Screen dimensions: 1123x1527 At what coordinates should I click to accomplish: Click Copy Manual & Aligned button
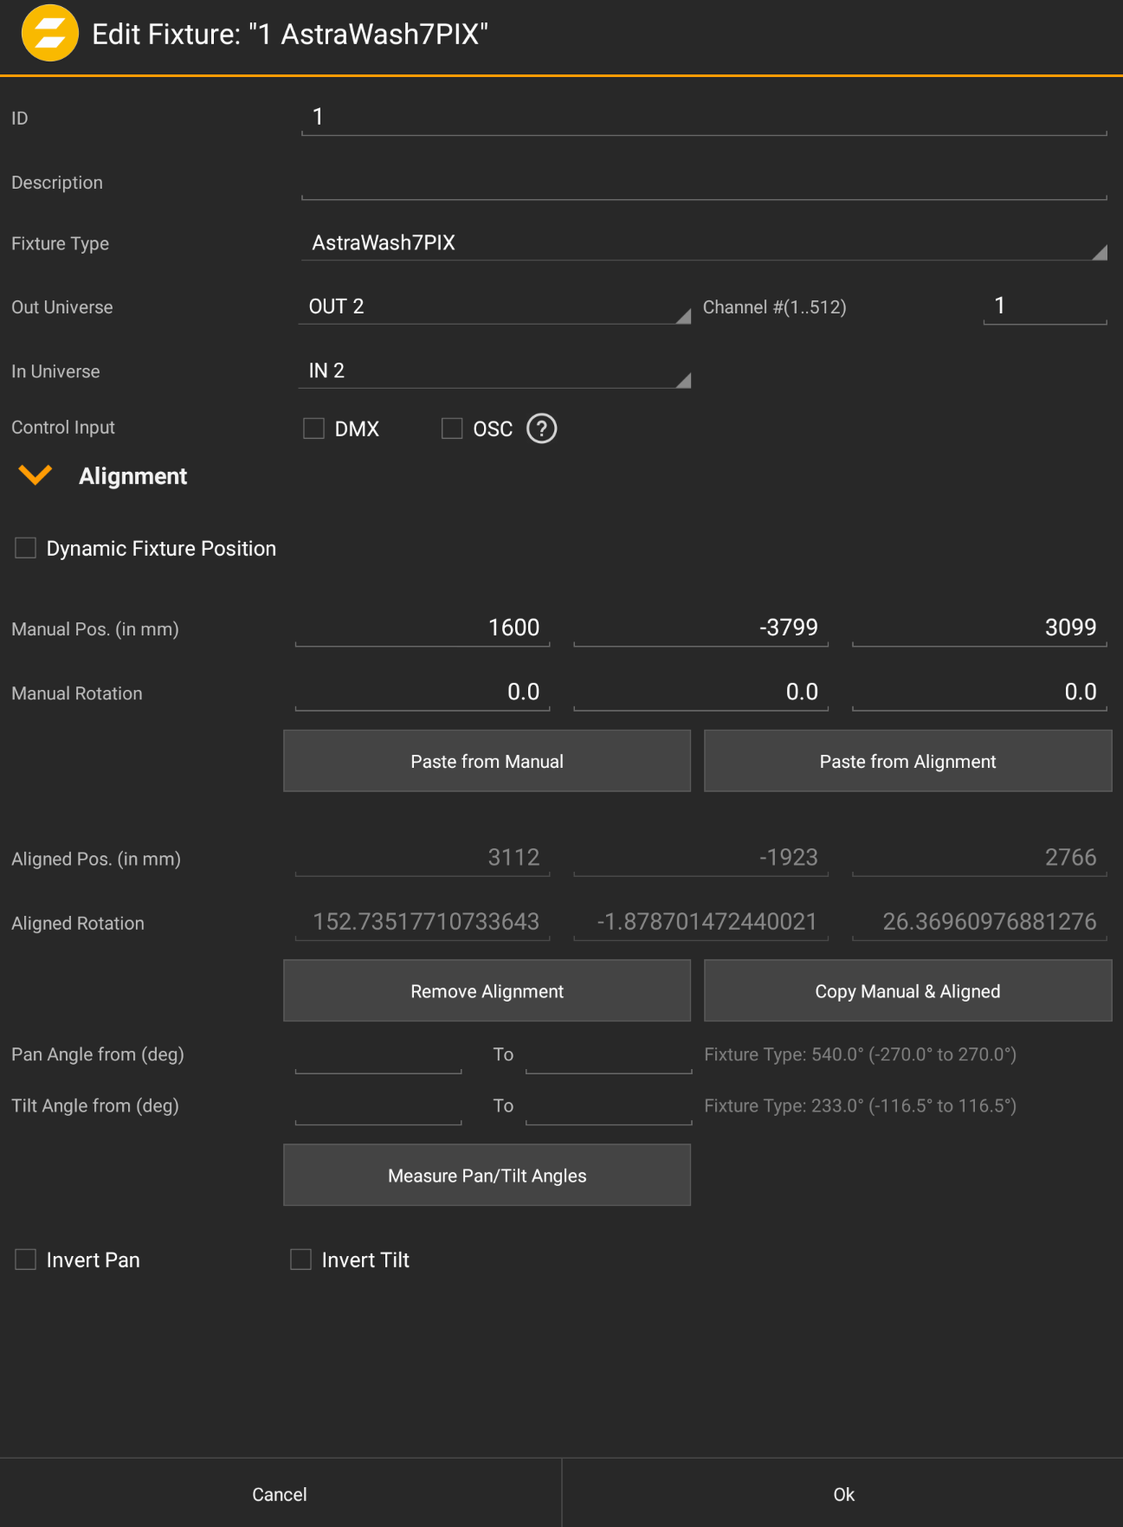[x=907, y=991]
